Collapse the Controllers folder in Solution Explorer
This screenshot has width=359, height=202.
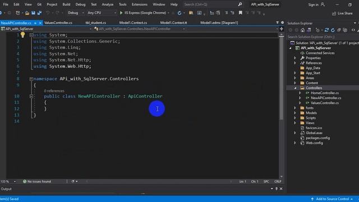[295, 88]
